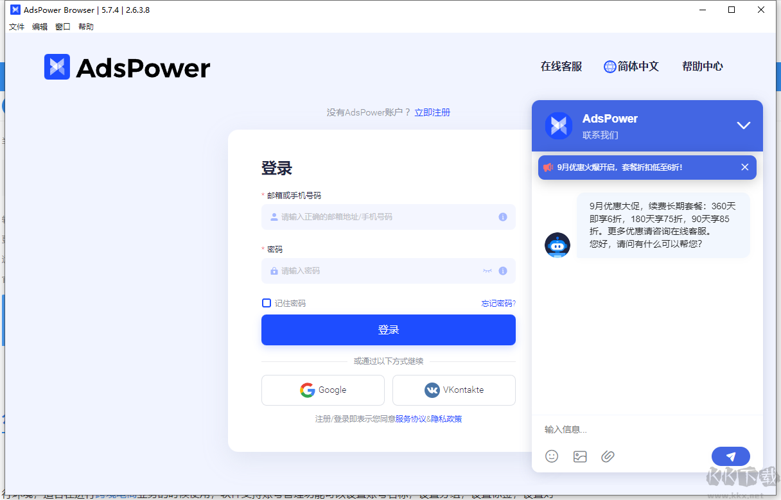Open the emoji picker in the chat

(552, 456)
